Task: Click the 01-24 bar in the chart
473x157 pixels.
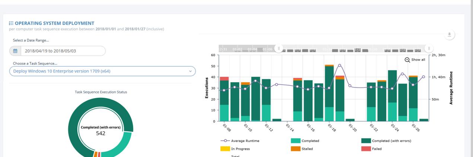Action: click(392, 96)
